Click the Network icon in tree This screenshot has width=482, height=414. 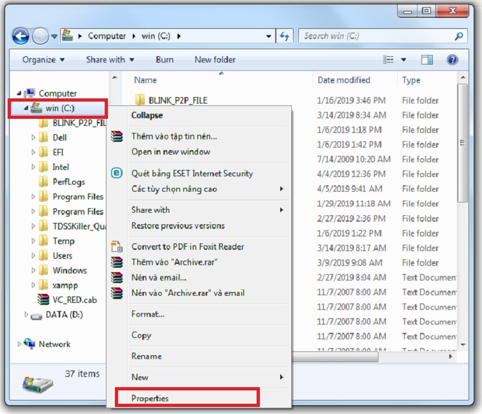click(29, 344)
